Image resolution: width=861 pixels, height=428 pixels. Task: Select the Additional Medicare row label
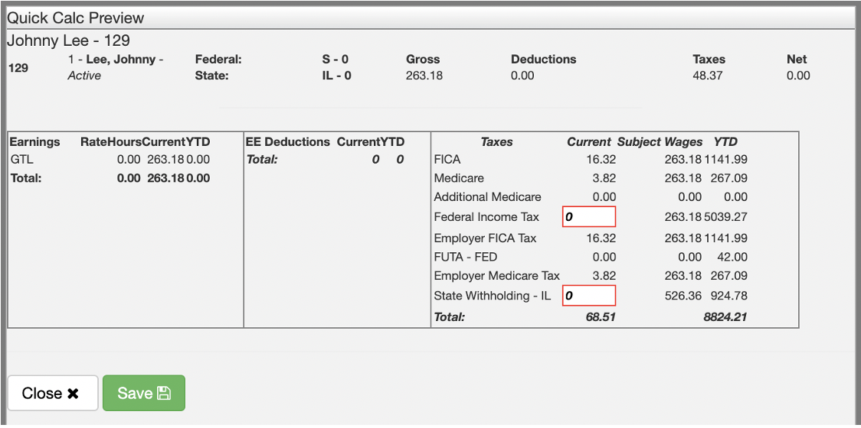click(x=487, y=196)
